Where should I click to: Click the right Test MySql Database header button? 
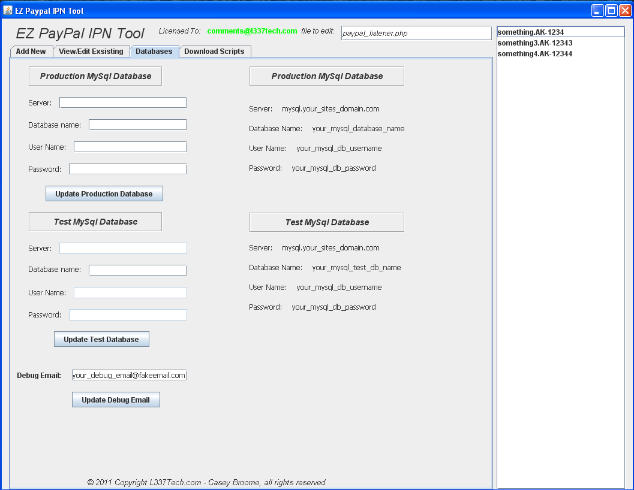327,222
